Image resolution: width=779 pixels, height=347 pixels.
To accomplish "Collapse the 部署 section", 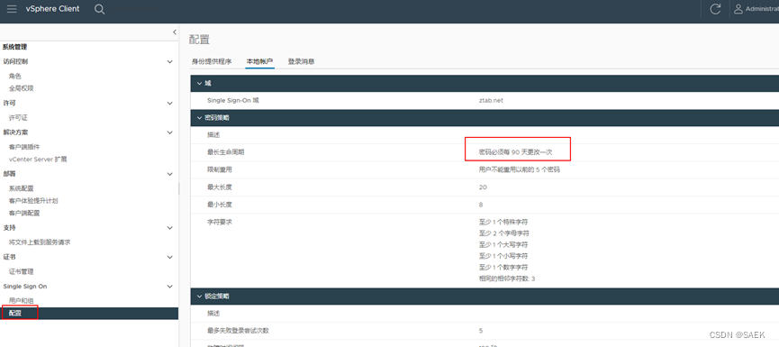I will click(170, 175).
